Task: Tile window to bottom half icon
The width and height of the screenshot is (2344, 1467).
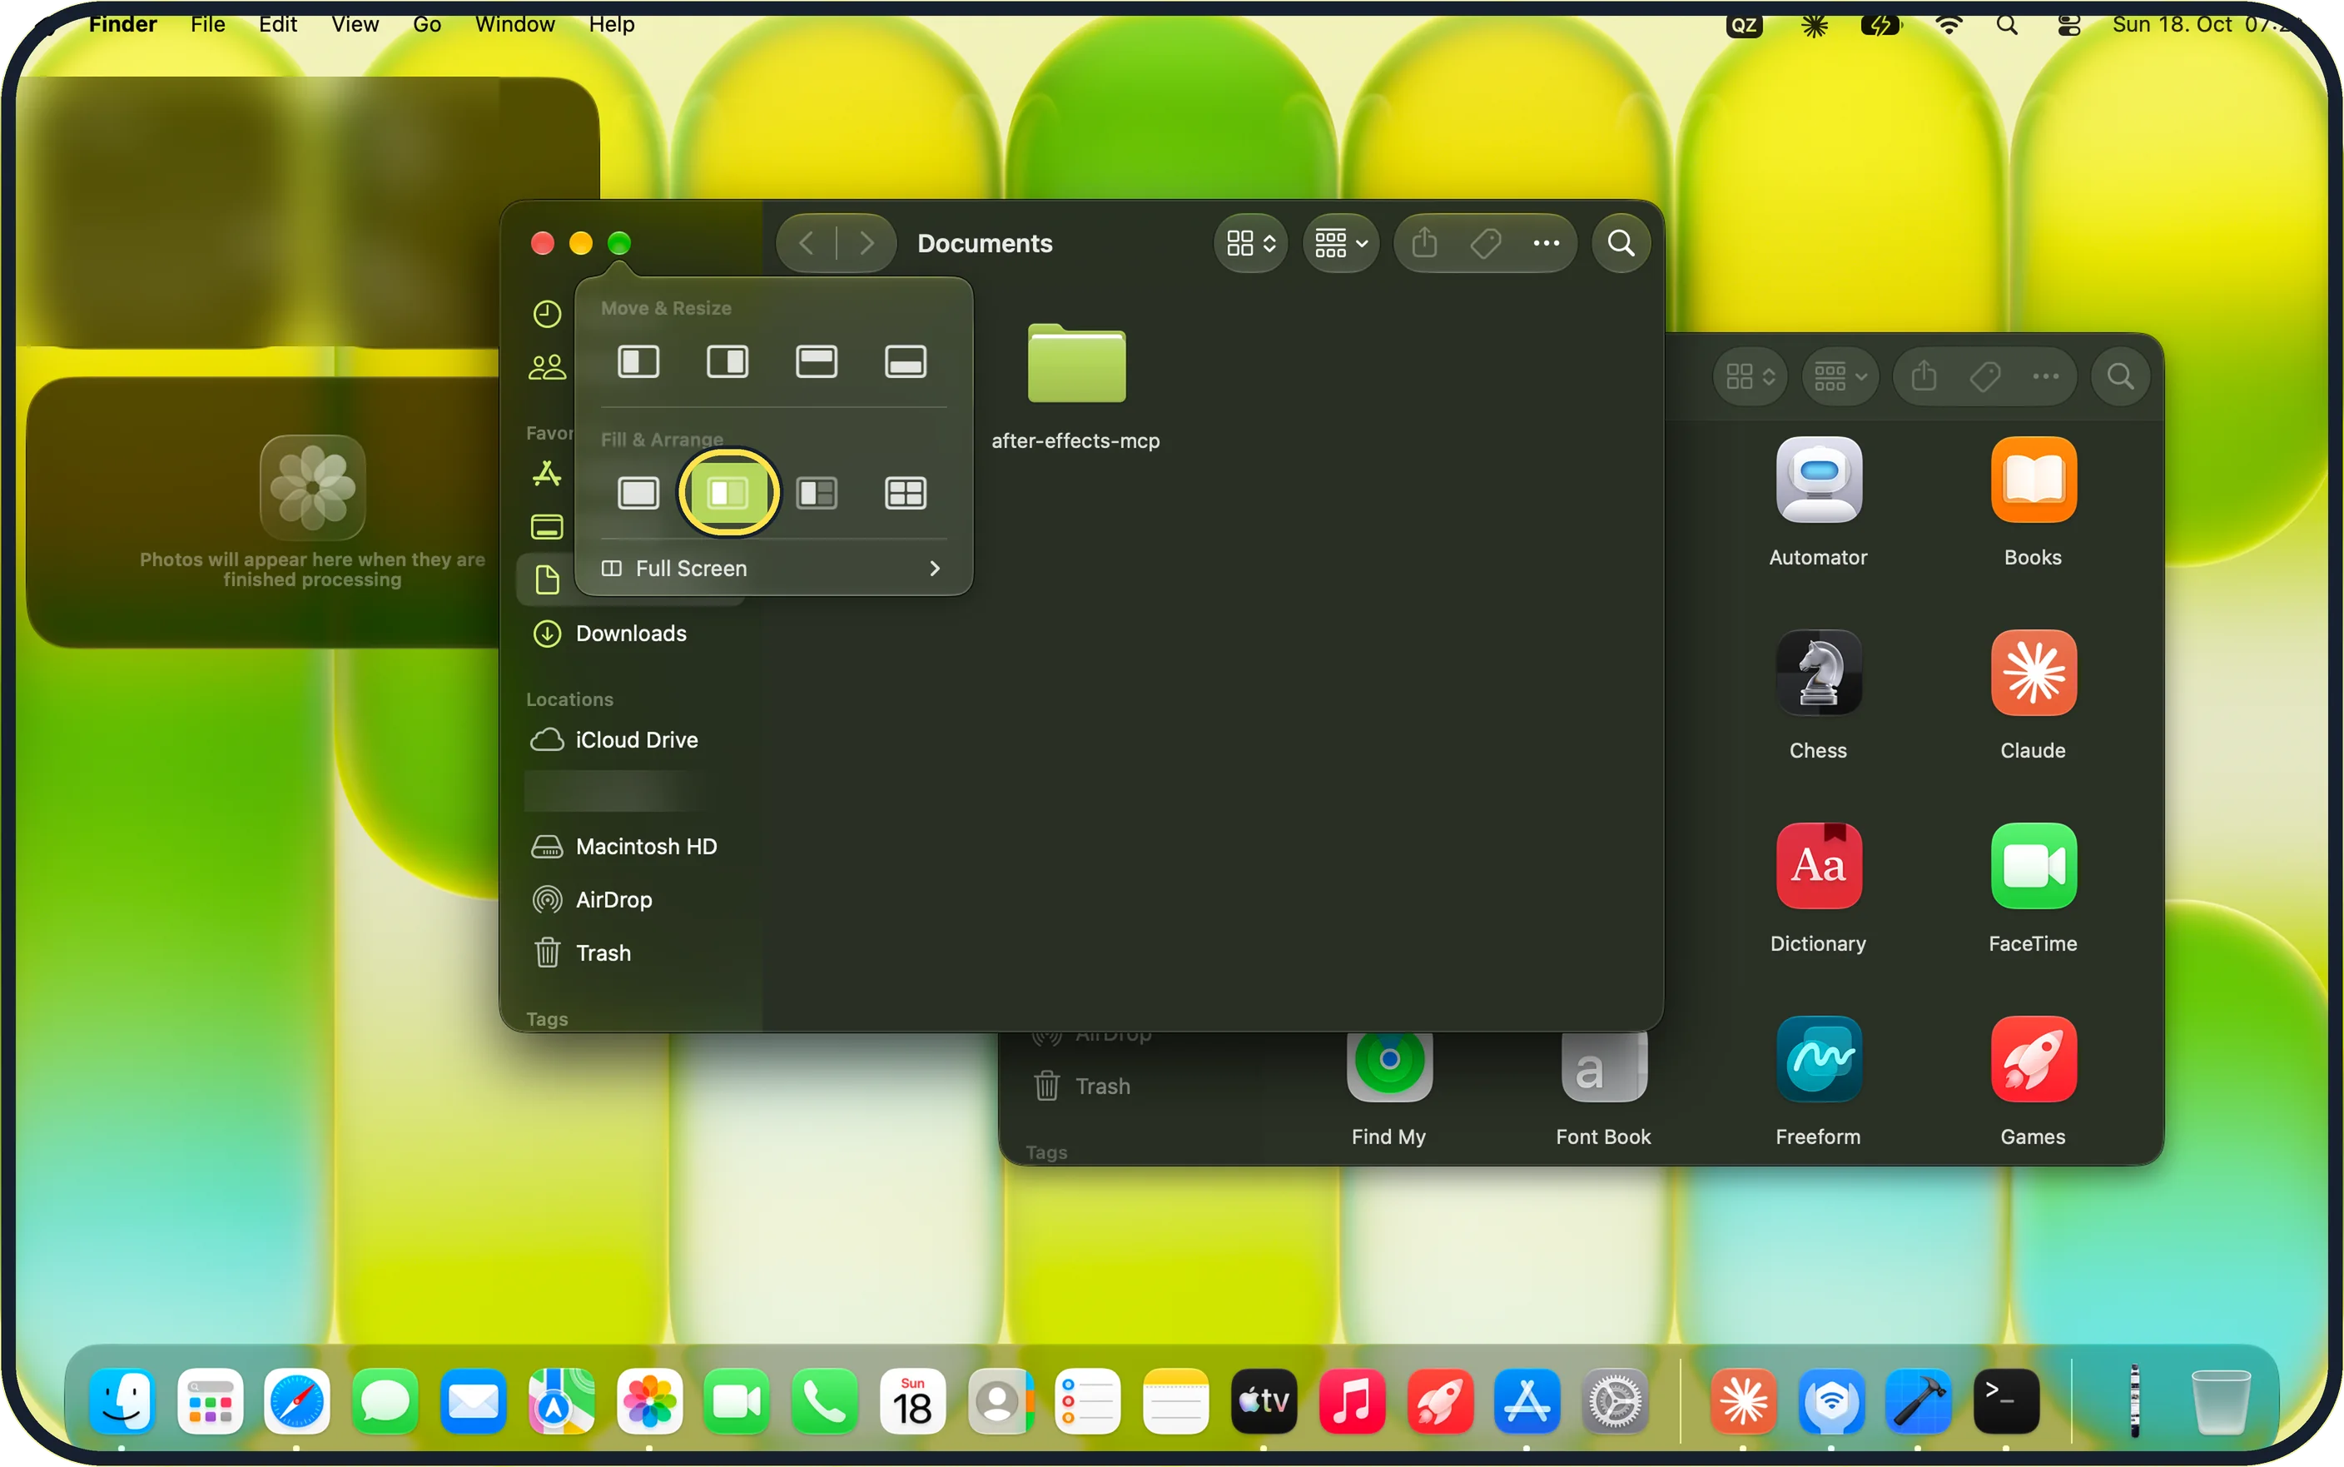Action: pos(906,362)
